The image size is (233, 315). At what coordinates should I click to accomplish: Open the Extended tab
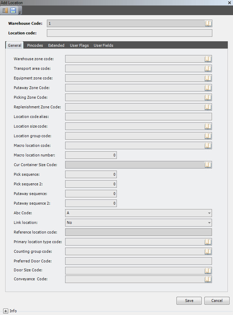tap(56, 45)
